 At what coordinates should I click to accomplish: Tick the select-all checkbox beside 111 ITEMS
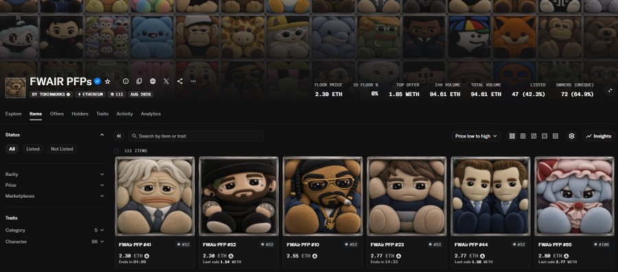[116, 151]
